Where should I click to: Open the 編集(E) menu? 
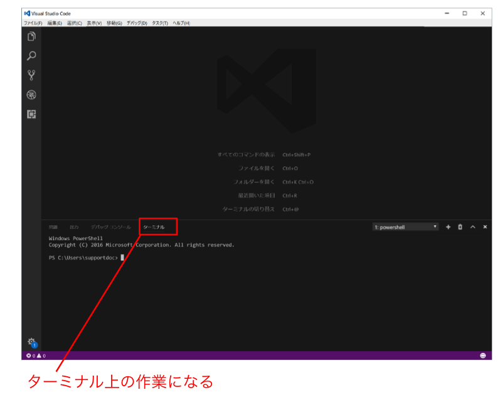(55, 23)
